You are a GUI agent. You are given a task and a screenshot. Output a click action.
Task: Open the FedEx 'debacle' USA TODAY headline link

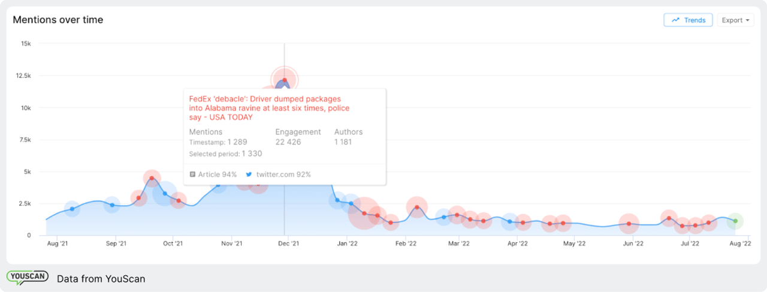269,108
